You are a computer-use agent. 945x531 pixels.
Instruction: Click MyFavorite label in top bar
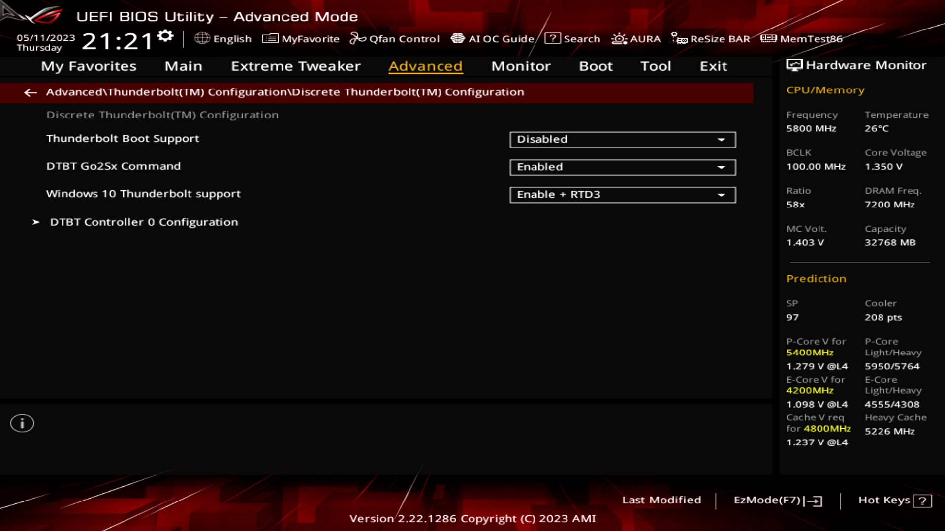pyautogui.click(x=311, y=39)
